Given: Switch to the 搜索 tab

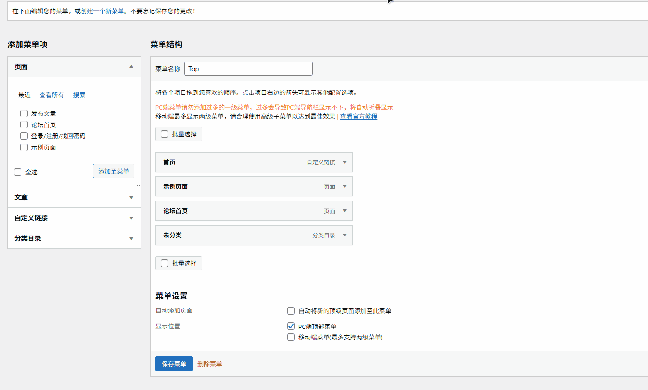Looking at the screenshot, I should point(79,94).
